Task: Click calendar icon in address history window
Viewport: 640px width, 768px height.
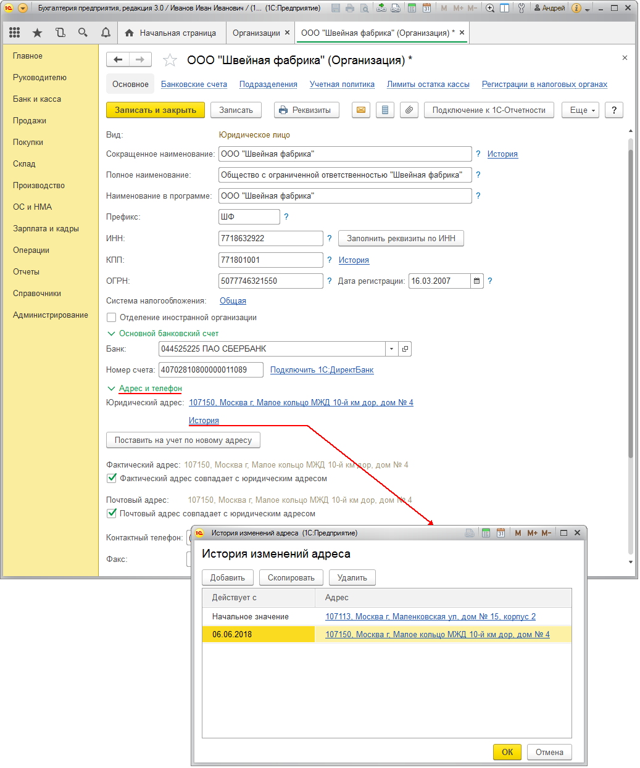Action: (x=501, y=533)
